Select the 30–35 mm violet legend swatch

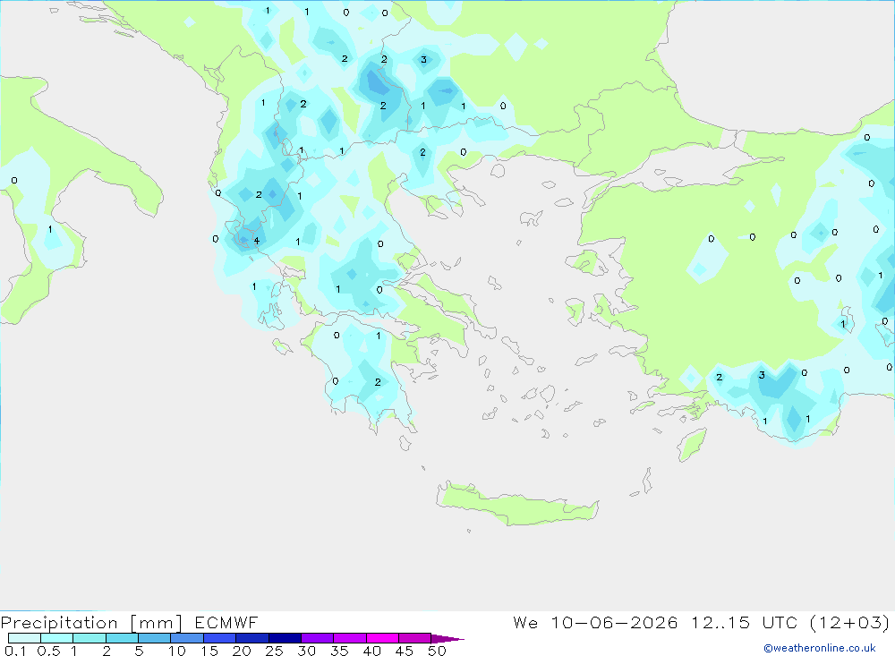[x=317, y=638]
